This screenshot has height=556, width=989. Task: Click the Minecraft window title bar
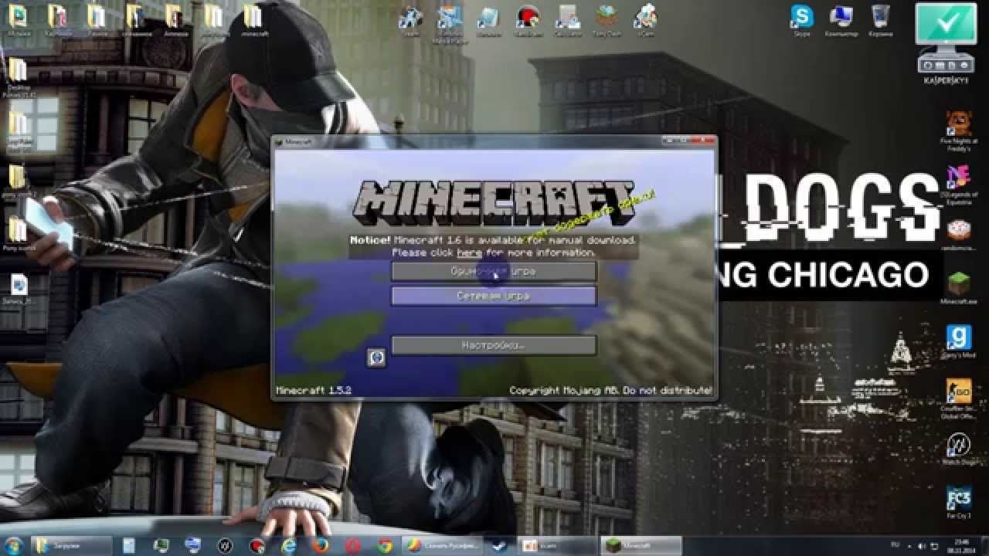494,142
